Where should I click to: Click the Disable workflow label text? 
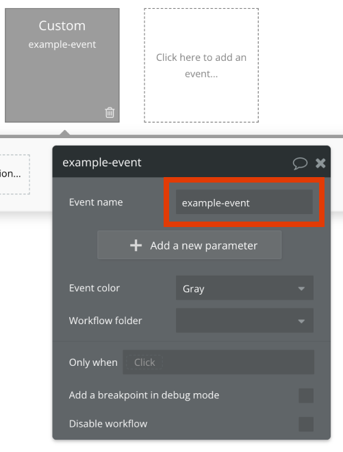[x=108, y=424]
